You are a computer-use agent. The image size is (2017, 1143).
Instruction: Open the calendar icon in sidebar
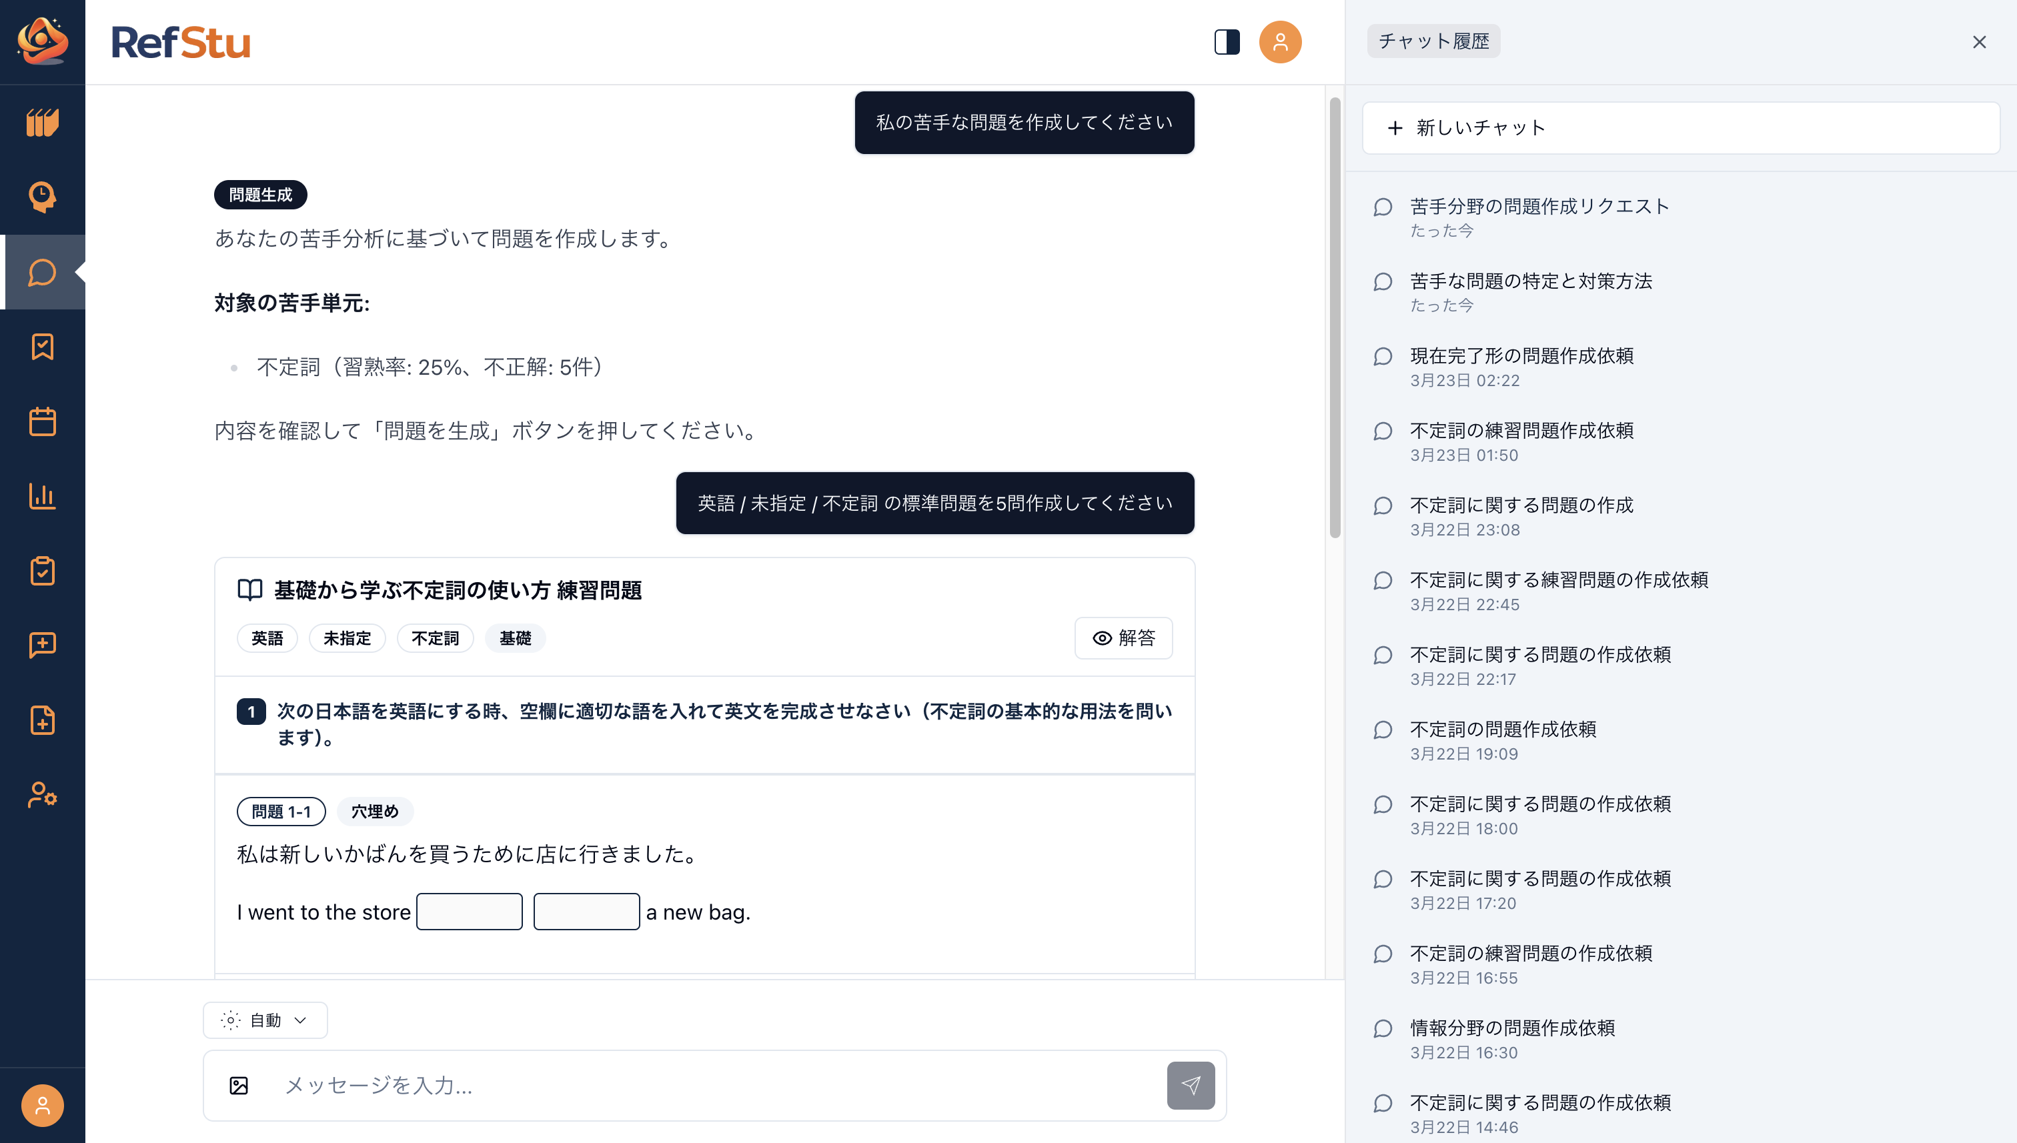point(43,421)
